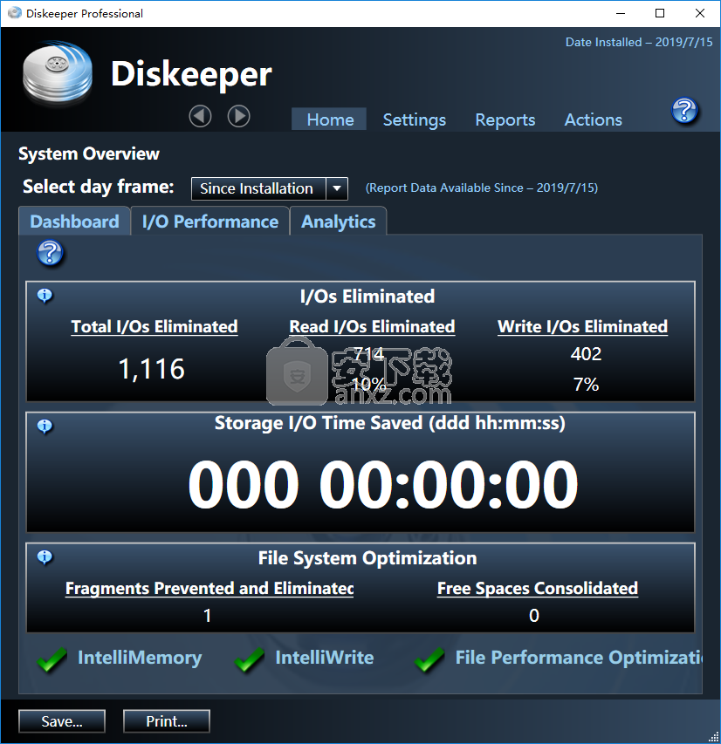
Task: Switch to the I/O Performance tab
Action: pos(210,222)
